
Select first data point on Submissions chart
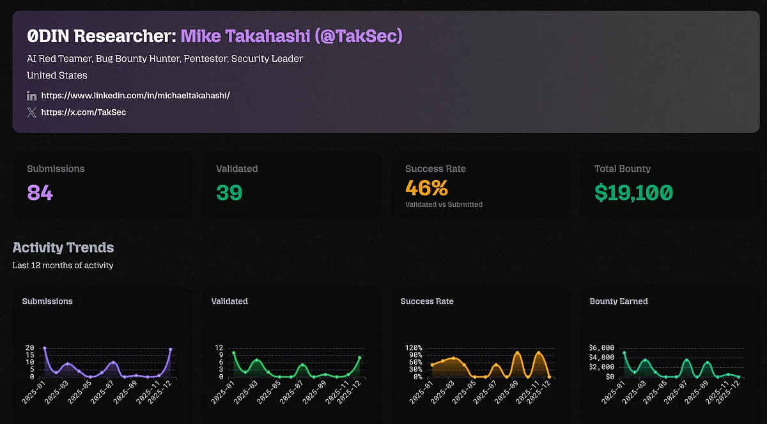point(45,348)
